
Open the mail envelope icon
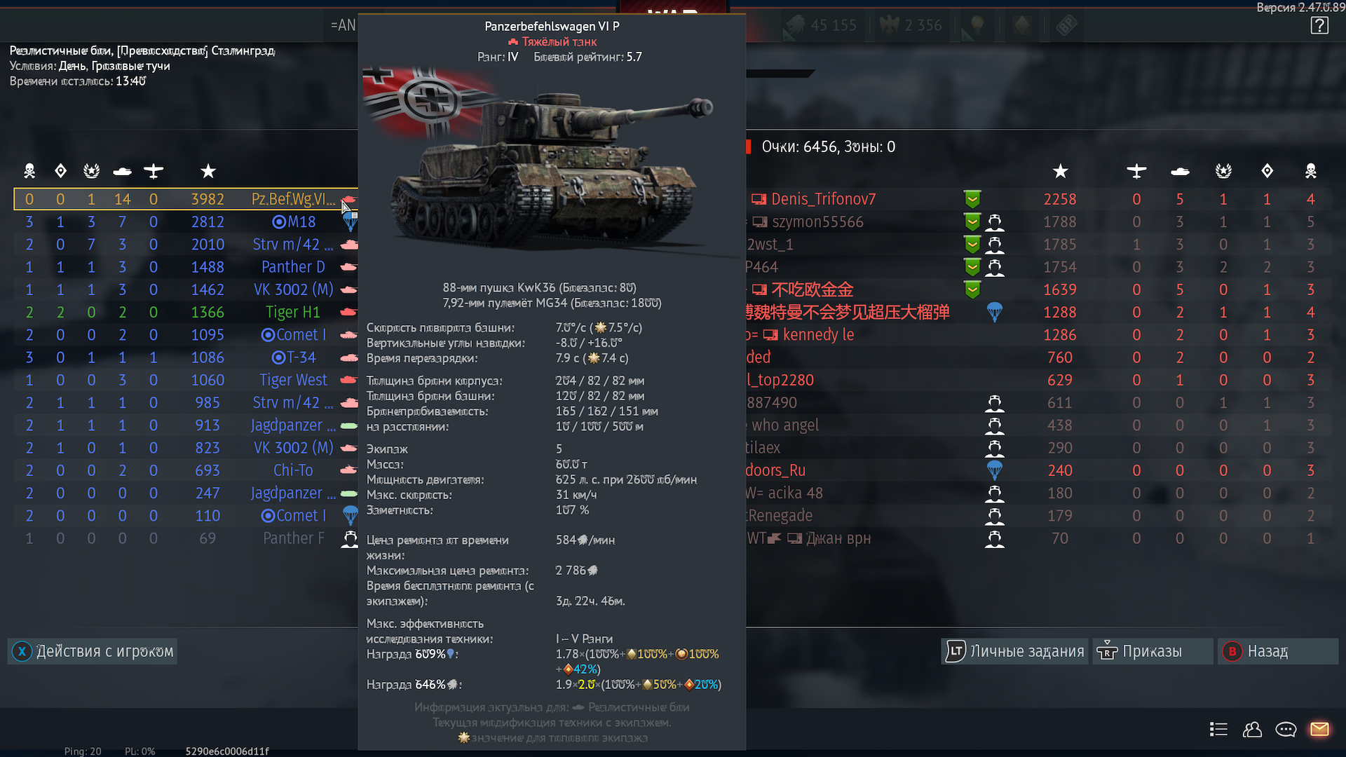click(x=1319, y=730)
